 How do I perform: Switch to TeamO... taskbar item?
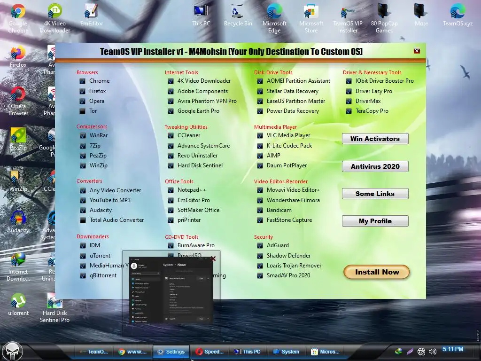click(94, 352)
